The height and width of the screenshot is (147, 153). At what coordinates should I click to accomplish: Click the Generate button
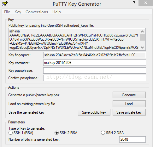tap(129, 95)
